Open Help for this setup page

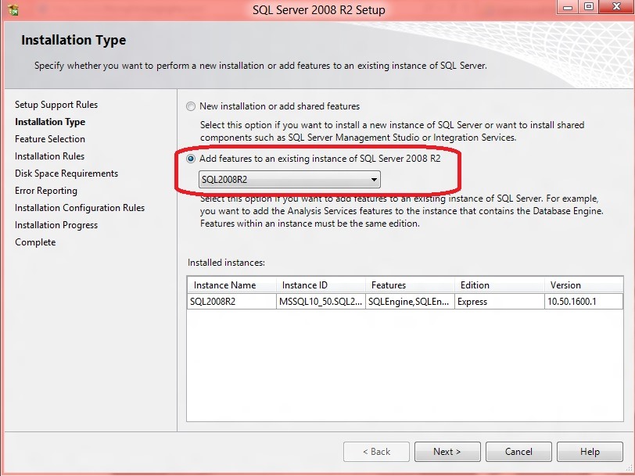click(x=590, y=451)
